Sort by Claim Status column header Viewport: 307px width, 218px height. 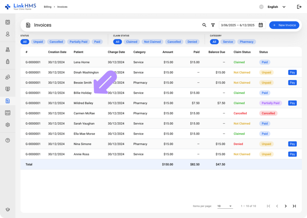click(x=242, y=52)
